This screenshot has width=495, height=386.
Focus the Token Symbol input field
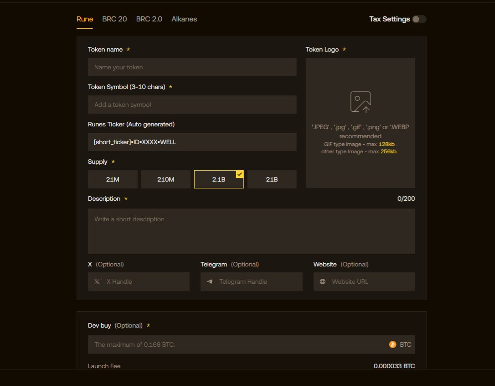tap(192, 104)
